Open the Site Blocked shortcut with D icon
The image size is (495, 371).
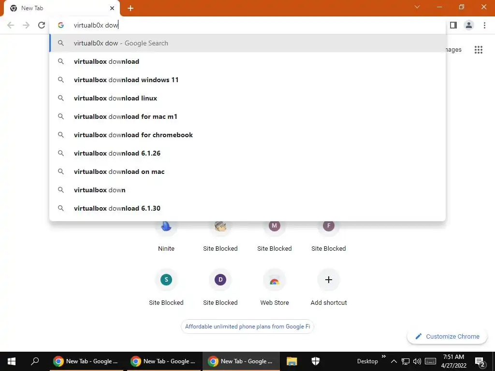220,287
